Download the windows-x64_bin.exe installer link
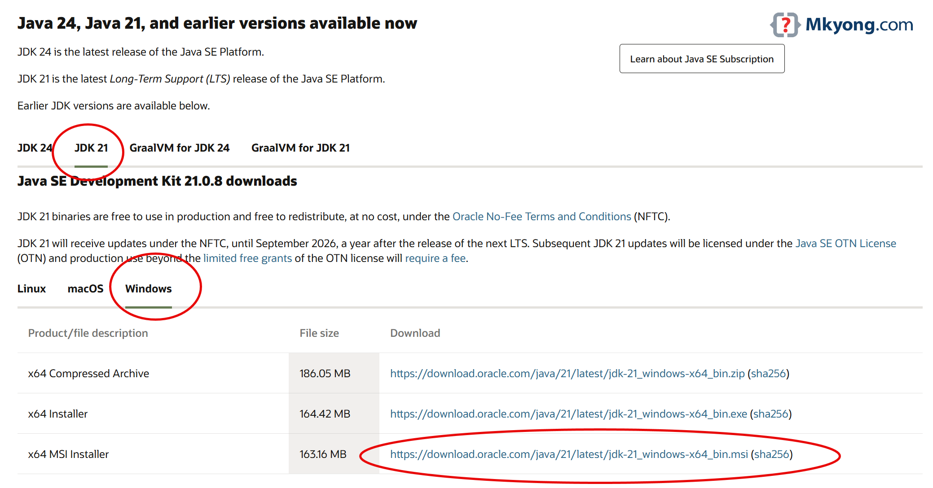The height and width of the screenshot is (488, 933). (568, 414)
